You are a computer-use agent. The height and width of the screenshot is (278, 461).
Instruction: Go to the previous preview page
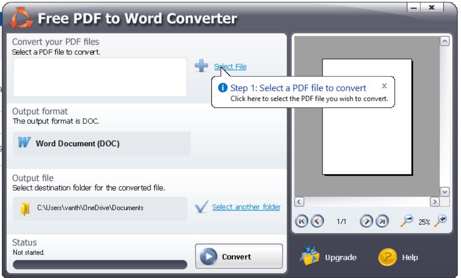(317, 221)
